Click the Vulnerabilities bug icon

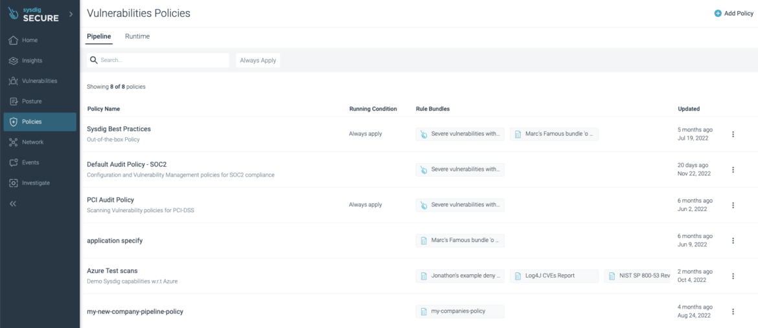(x=14, y=81)
